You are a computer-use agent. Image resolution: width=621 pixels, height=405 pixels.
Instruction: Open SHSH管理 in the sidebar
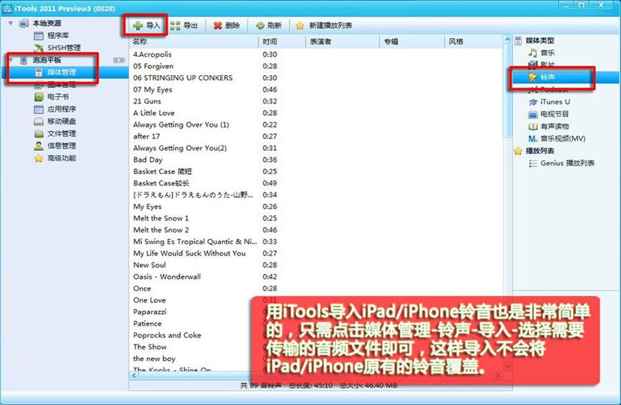click(57, 48)
